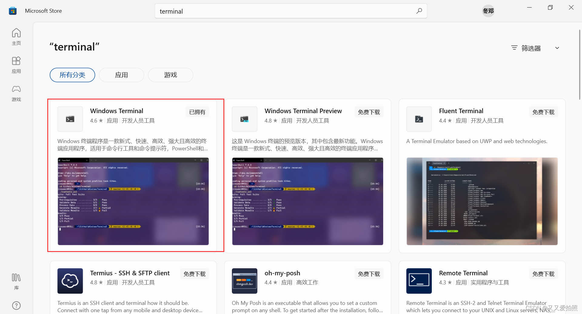This screenshot has width=582, height=314.
Task: Click the search magnifier icon
Action: pyautogui.click(x=419, y=11)
